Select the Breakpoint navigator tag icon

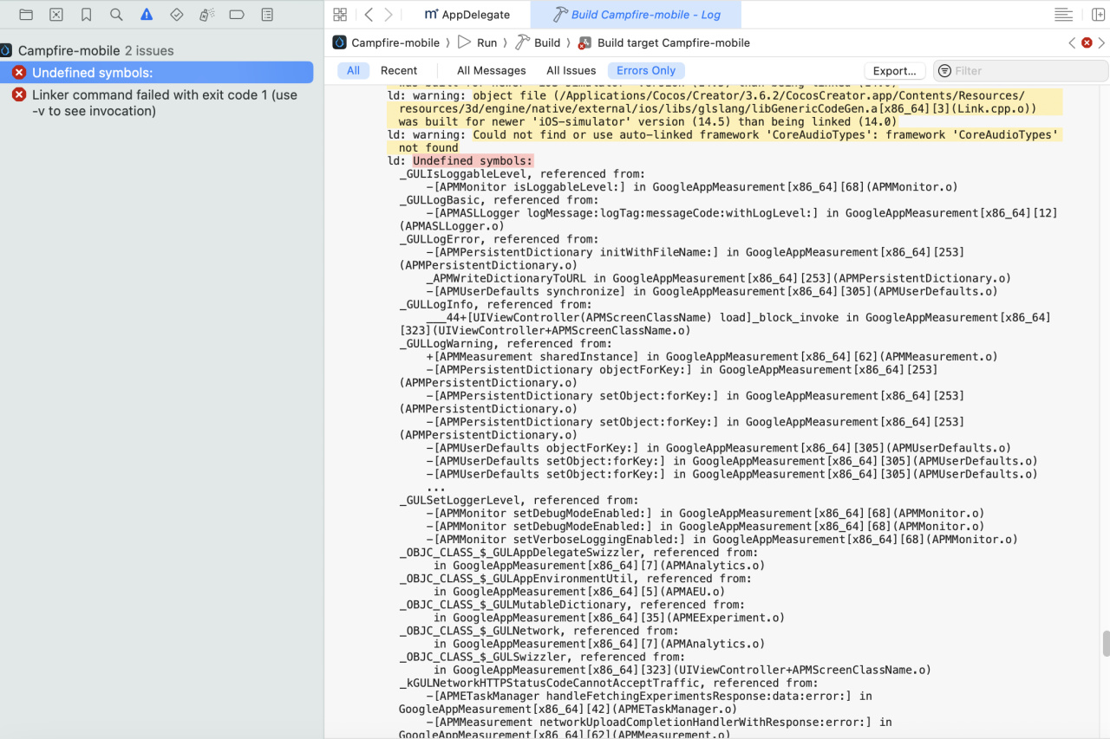coord(237,14)
